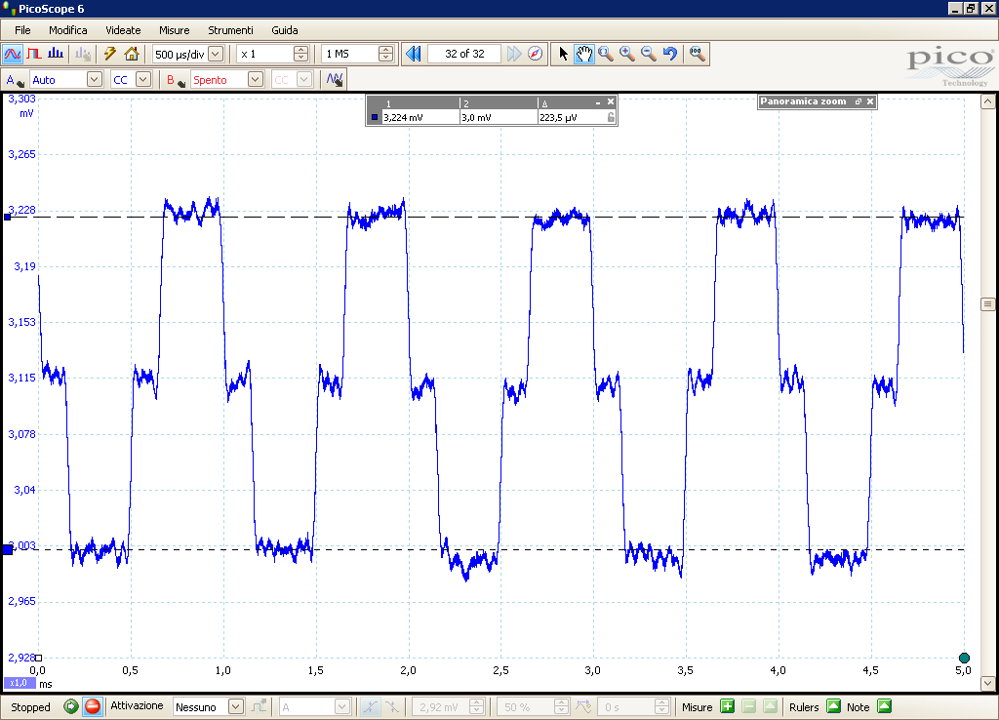This screenshot has width=999, height=720.
Task: Click the Stopped status text
Action: coord(30,707)
